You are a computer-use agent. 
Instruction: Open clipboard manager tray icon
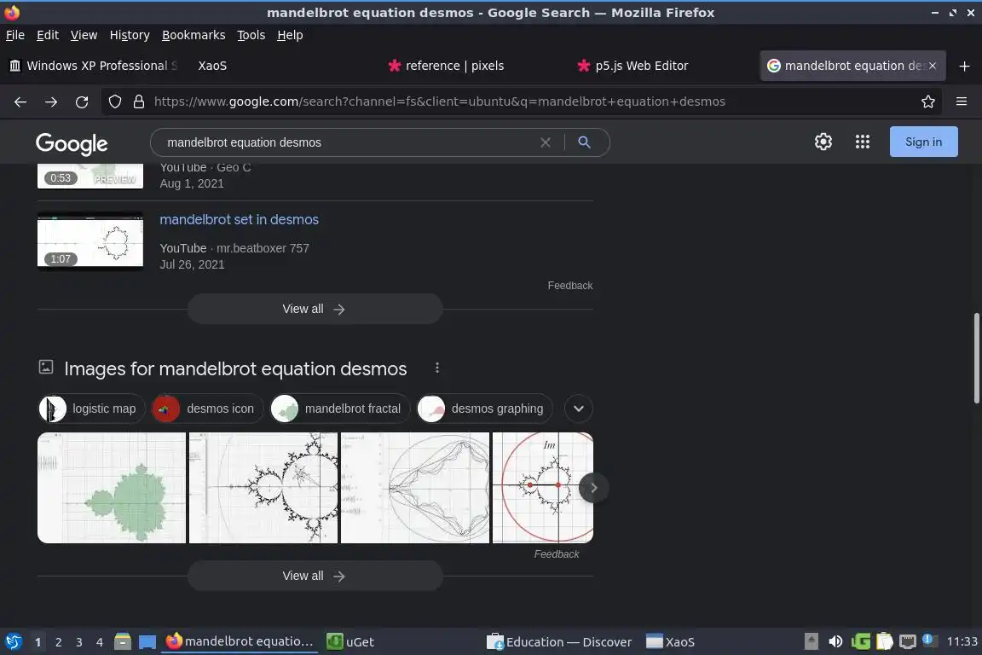tap(884, 641)
